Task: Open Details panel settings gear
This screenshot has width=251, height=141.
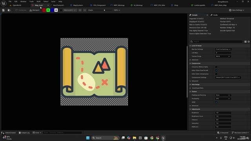Action: [249, 42]
